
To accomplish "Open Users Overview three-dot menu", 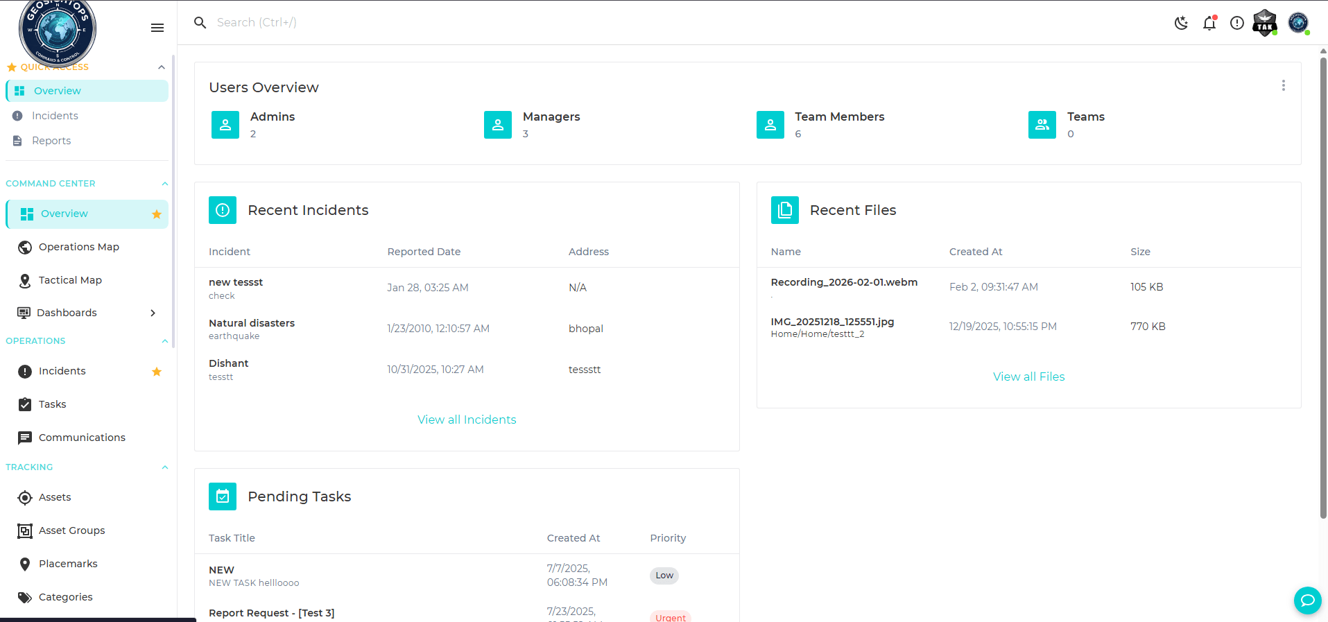I will [1283, 85].
